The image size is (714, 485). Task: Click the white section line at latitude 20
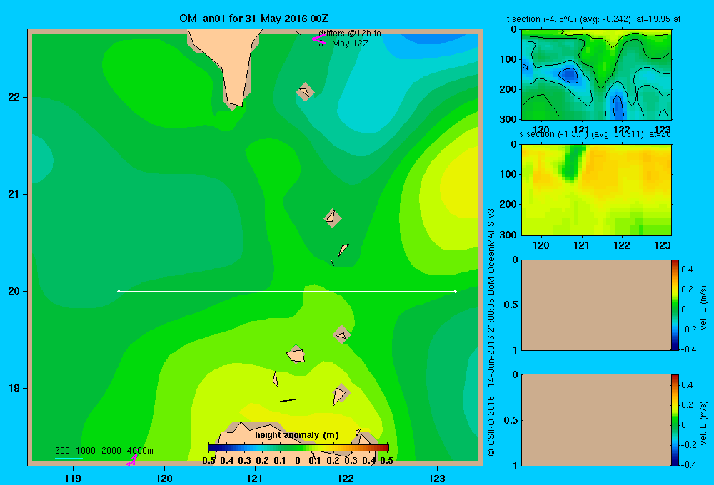(x=287, y=291)
